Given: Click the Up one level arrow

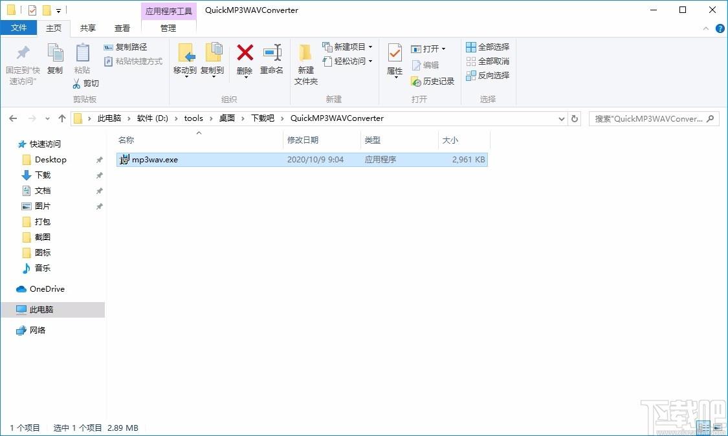Looking at the screenshot, I should click(61, 118).
